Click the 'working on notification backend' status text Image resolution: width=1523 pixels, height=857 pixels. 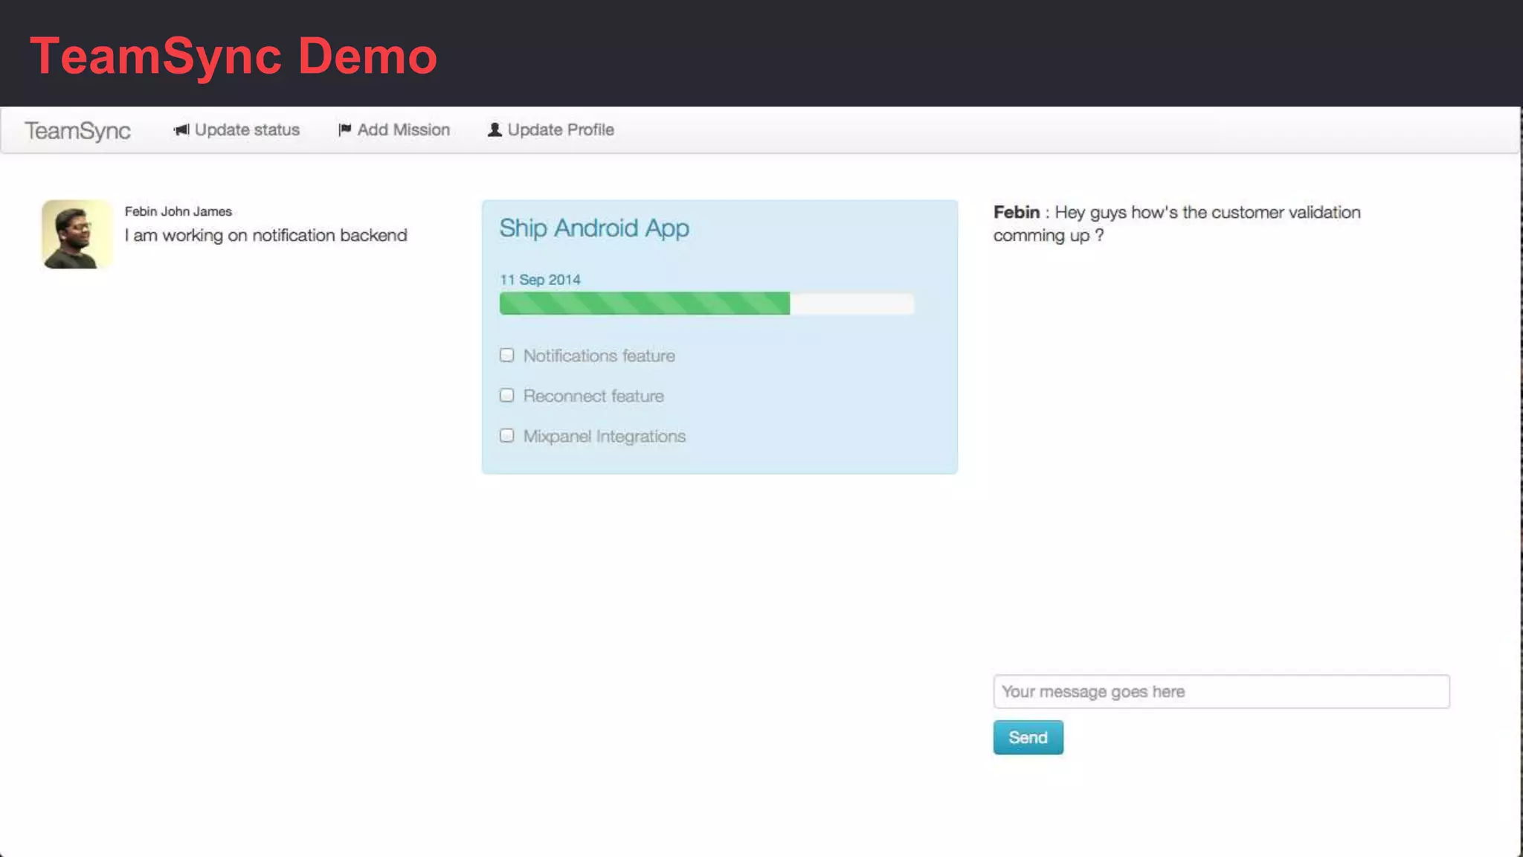click(266, 236)
